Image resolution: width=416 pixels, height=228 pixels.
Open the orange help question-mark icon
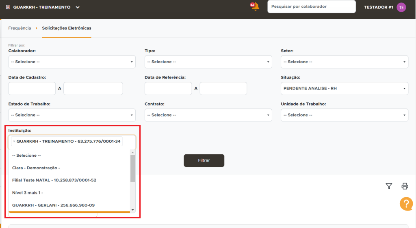[406, 203]
